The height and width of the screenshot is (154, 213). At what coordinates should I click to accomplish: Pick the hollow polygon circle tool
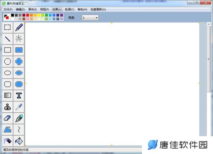pyautogui.click(x=7, y=62)
